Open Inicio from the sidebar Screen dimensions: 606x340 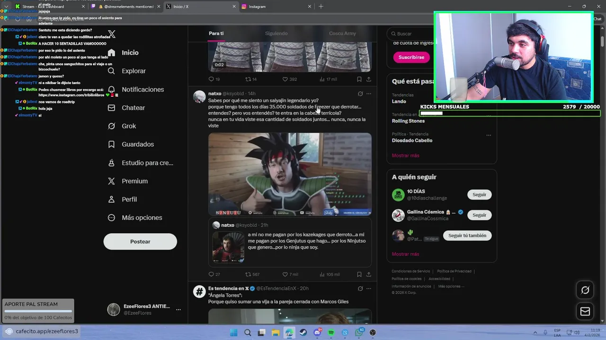(123, 52)
